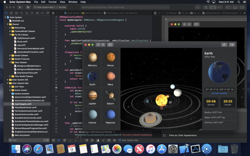Toggle the sidebar in Solar System window
Image resolution: width=250 pixels, height=156 pixels.
point(110,44)
